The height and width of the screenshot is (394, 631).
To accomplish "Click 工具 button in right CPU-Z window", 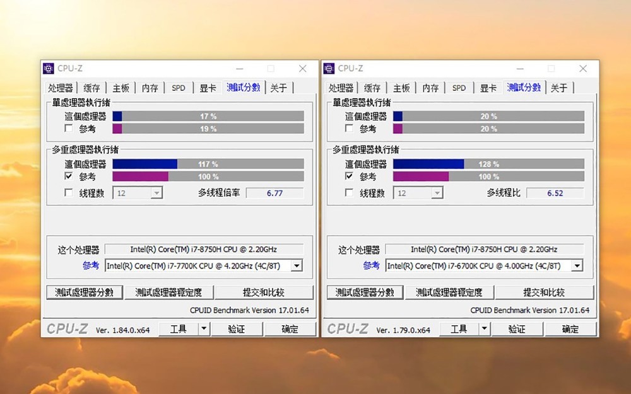I will [459, 329].
